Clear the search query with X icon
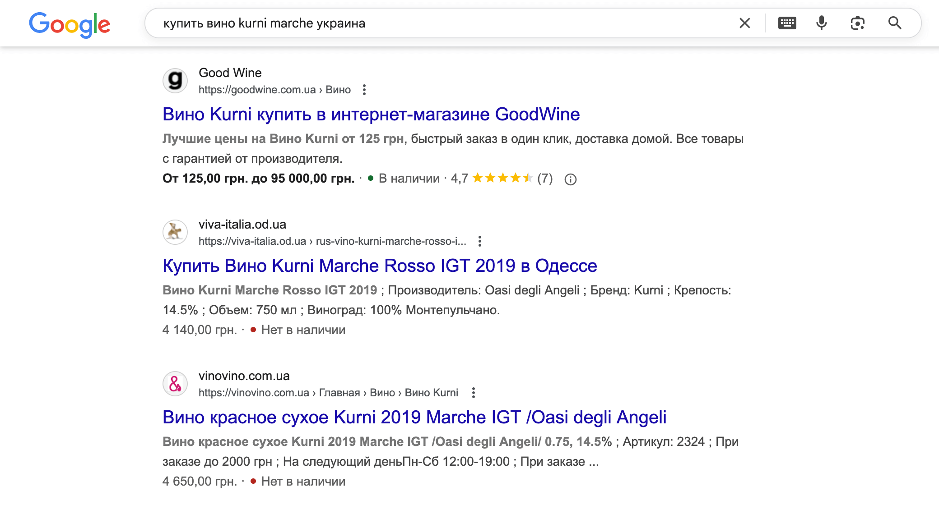Screen dimensions: 939x514 point(745,23)
